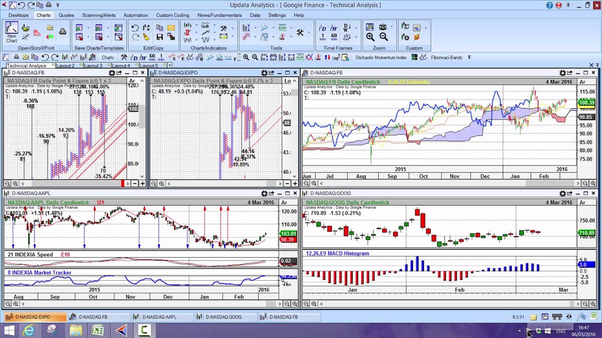Click the horizontal scrollbar under FB Ichimoku chart
This screenshot has width=602, height=338.
coord(449,184)
